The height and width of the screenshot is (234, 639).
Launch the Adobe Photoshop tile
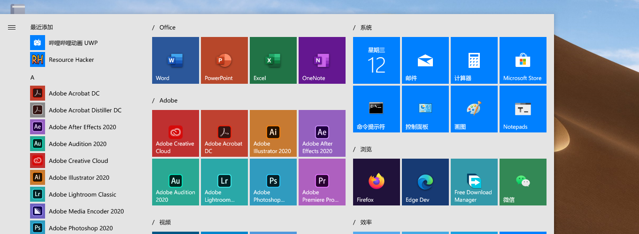[x=273, y=182]
